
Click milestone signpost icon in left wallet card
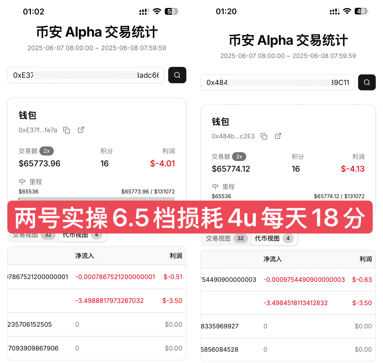point(22,182)
